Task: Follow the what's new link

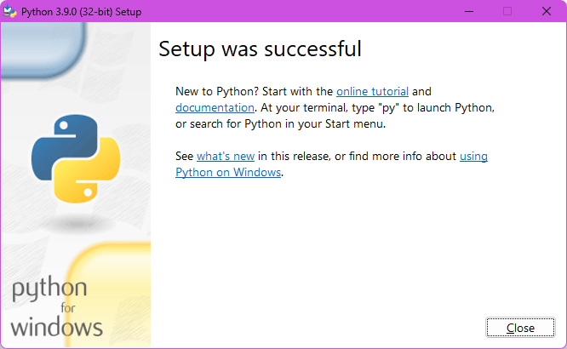Action: (226, 156)
